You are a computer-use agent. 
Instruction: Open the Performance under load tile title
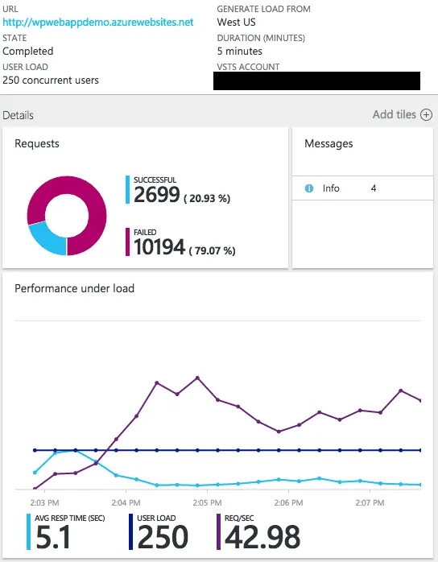(75, 288)
